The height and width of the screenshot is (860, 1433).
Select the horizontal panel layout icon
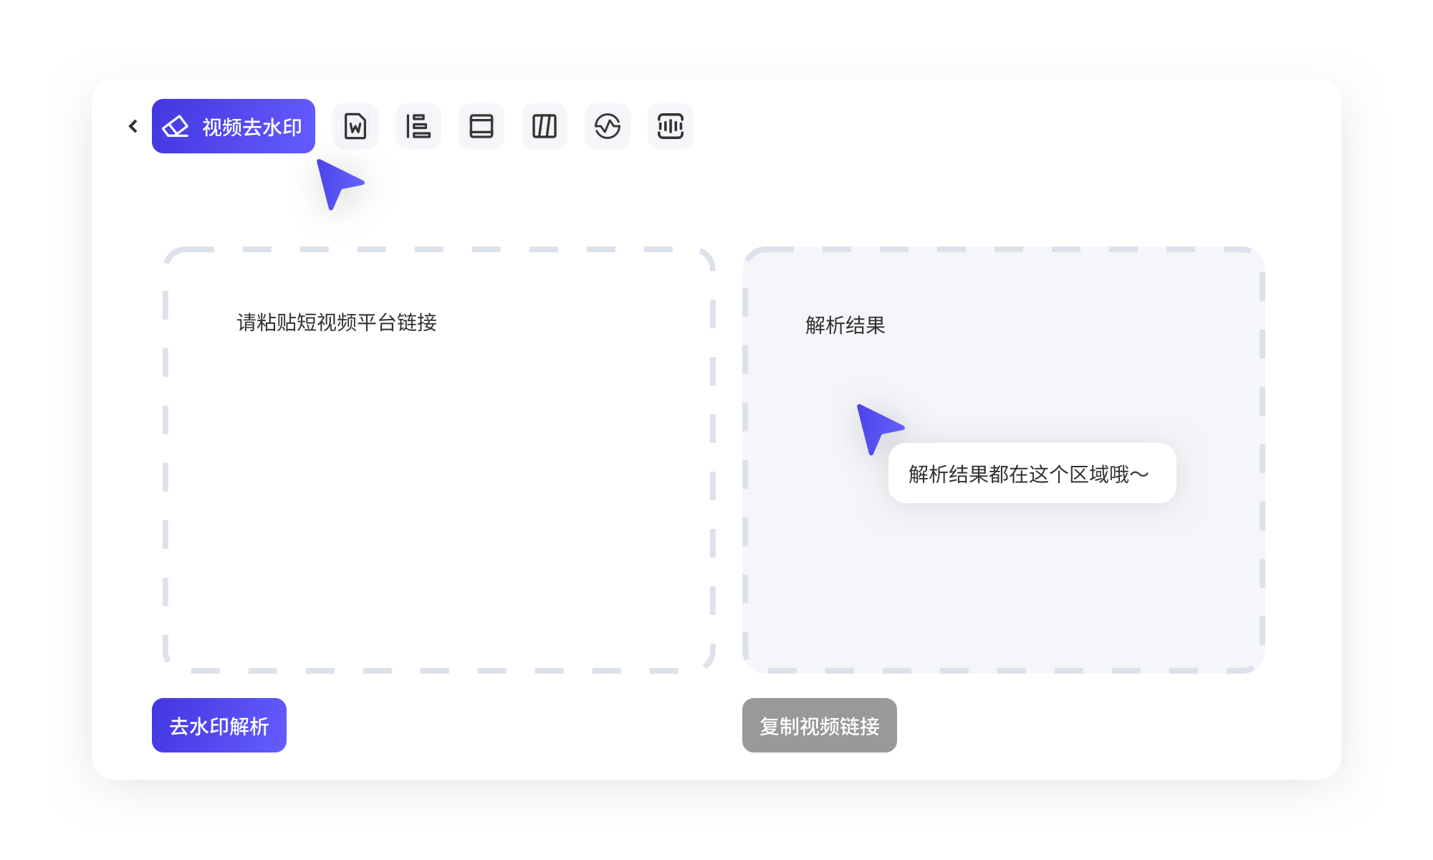click(x=481, y=126)
